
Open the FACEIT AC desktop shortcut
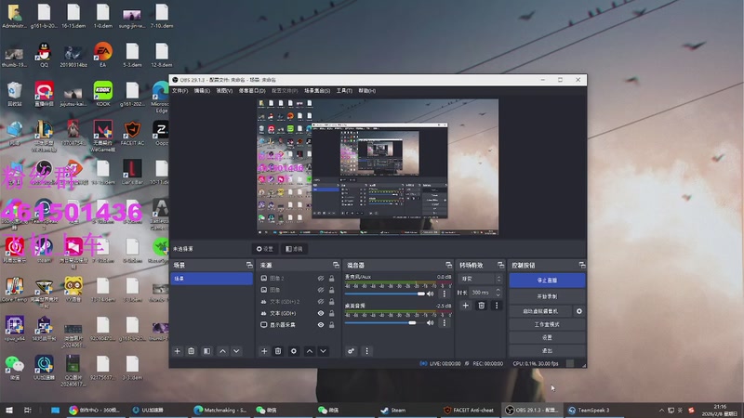pyautogui.click(x=132, y=133)
